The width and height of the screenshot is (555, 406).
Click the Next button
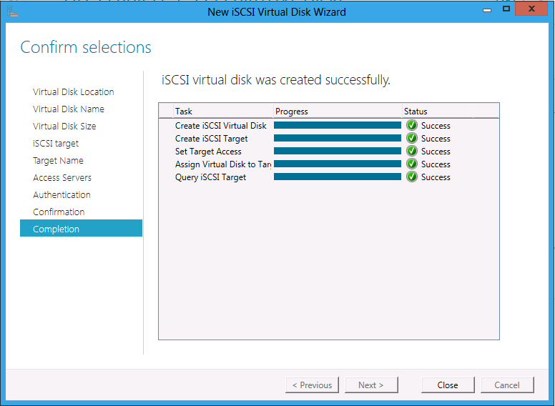[371, 385]
